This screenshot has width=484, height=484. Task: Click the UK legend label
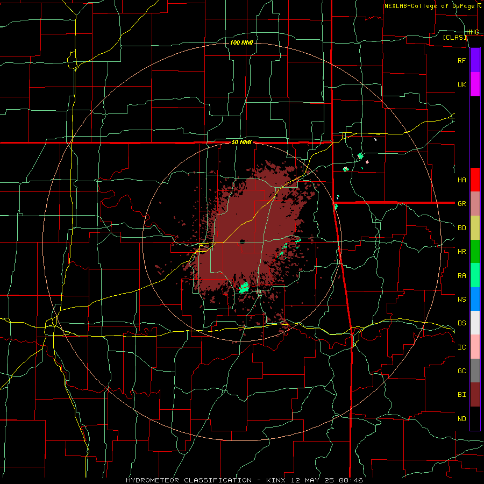coord(461,84)
